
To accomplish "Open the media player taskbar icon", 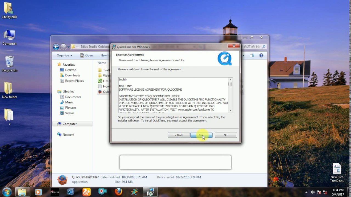I will 38,192.
